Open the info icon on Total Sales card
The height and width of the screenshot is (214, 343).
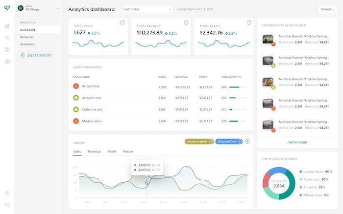click(122, 22)
